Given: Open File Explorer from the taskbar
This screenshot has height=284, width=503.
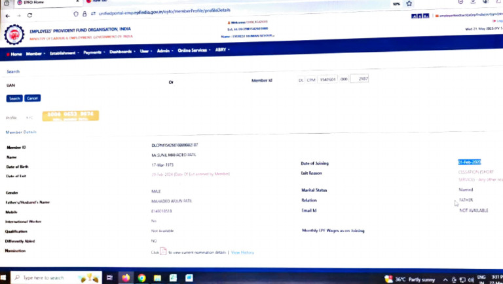Looking at the screenshot, I should click(157, 278).
